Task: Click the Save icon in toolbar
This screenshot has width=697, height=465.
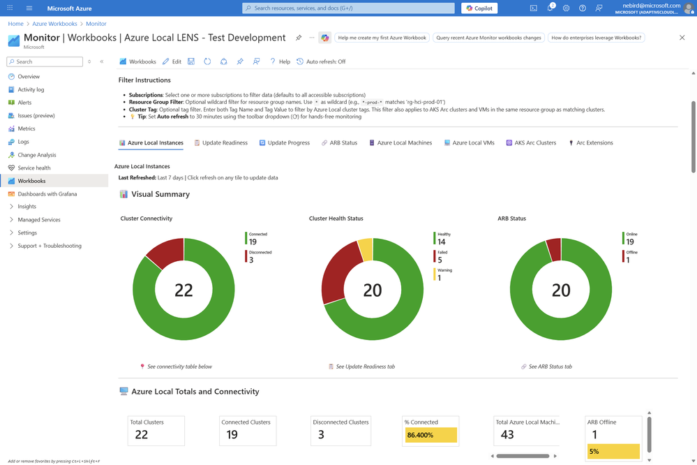Action: click(191, 62)
